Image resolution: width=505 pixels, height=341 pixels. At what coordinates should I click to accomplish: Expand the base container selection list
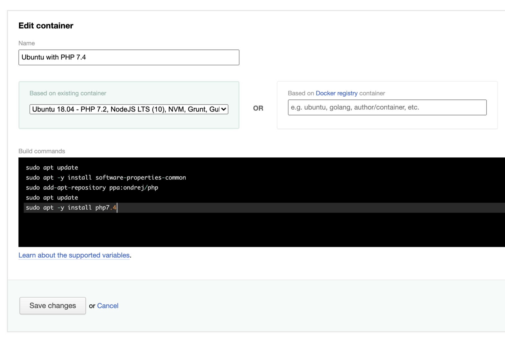point(129,109)
